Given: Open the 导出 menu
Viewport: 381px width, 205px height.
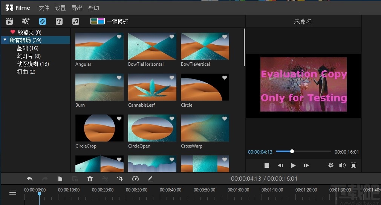Looking at the screenshot, I should [77, 8].
